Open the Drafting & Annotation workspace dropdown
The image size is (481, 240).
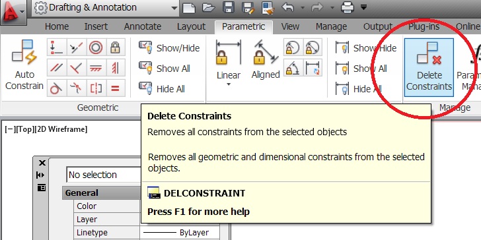point(105,7)
